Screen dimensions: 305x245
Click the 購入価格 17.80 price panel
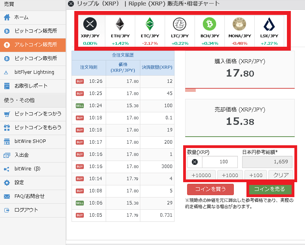click(240, 70)
